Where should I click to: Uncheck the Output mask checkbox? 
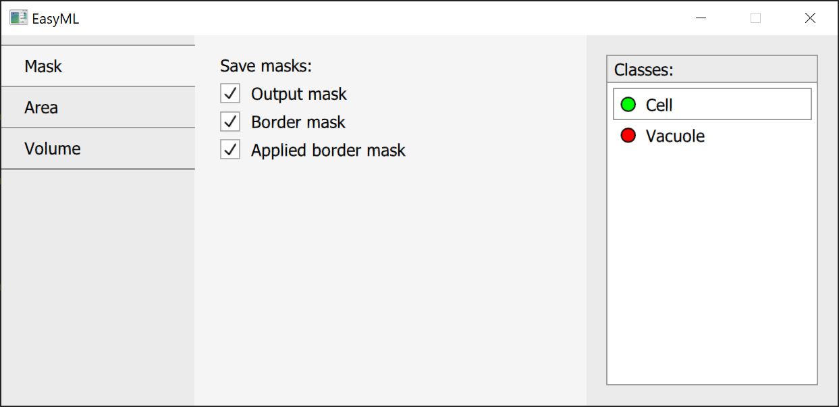[x=231, y=94]
